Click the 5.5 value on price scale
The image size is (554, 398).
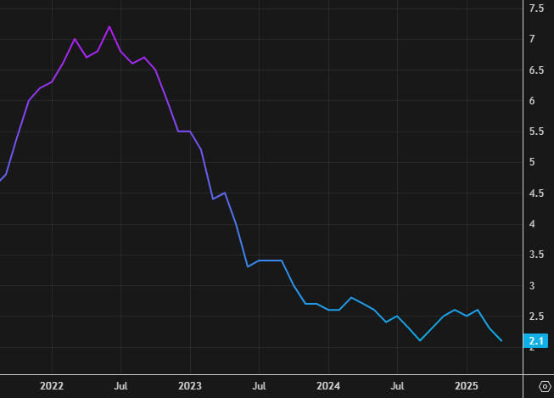[x=536, y=132]
